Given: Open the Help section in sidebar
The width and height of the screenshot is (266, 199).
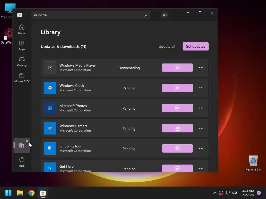Looking at the screenshot, I should pos(22,162).
